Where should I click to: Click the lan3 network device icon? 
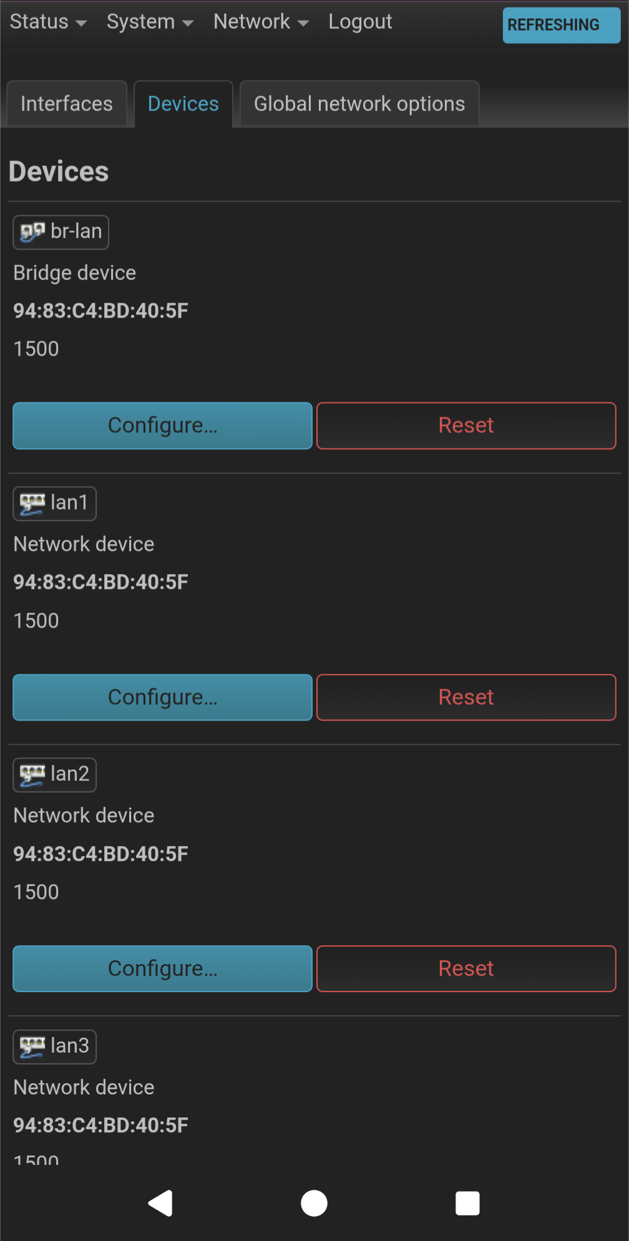click(x=32, y=1046)
